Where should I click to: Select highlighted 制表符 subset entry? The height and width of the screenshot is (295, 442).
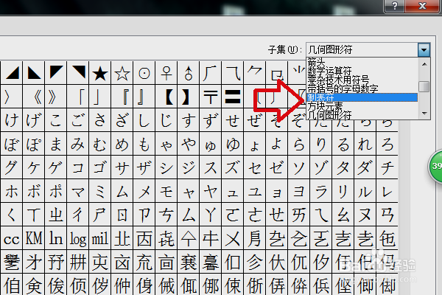click(362, 97)
